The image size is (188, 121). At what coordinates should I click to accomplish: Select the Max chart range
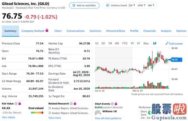click(x=146, y=43)
